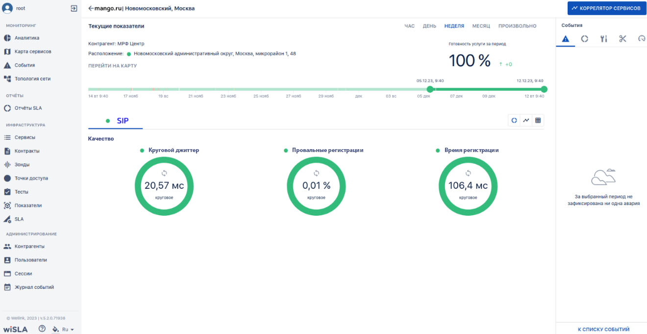Click the ПЕРЕЙТИ НА КАРТУ link

click(112, 66)
